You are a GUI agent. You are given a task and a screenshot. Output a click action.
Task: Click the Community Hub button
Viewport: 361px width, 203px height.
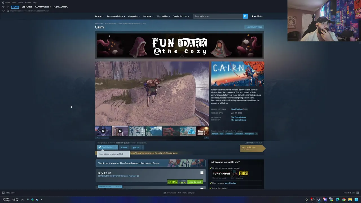click(x=254, y=27)
